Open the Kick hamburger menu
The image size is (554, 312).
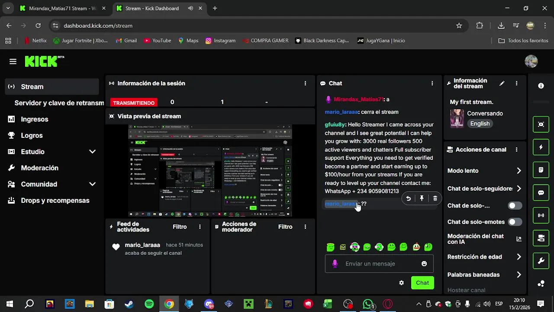[13, 62]
